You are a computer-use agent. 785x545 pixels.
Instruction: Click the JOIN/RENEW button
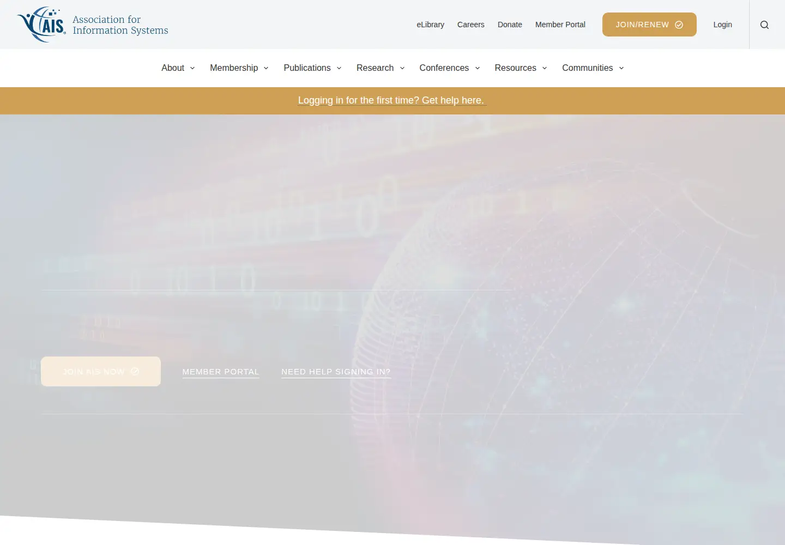coord(649,25)
